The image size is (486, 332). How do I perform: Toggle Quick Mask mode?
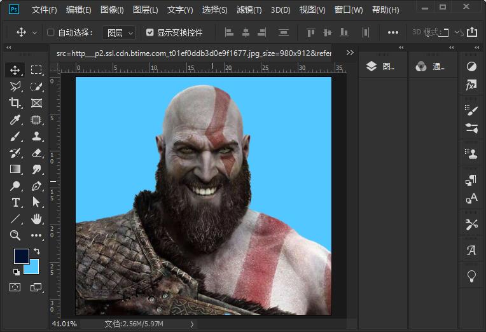pos(15,287)
